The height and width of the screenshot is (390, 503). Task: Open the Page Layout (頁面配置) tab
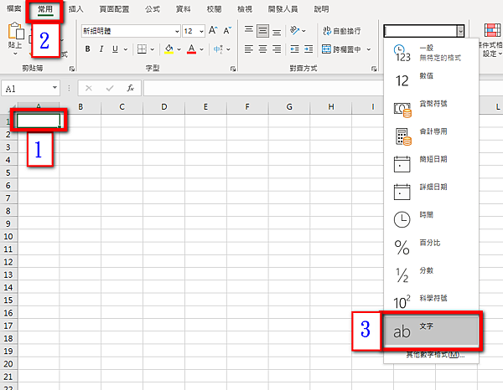114,9
